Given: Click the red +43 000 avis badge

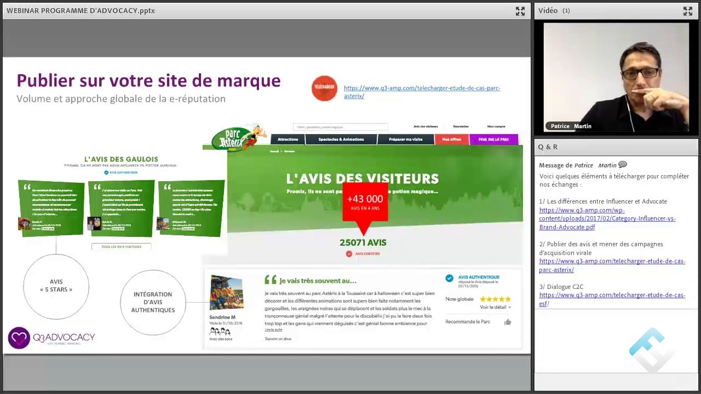Looking at the screenshot, I should click(365, 202).
